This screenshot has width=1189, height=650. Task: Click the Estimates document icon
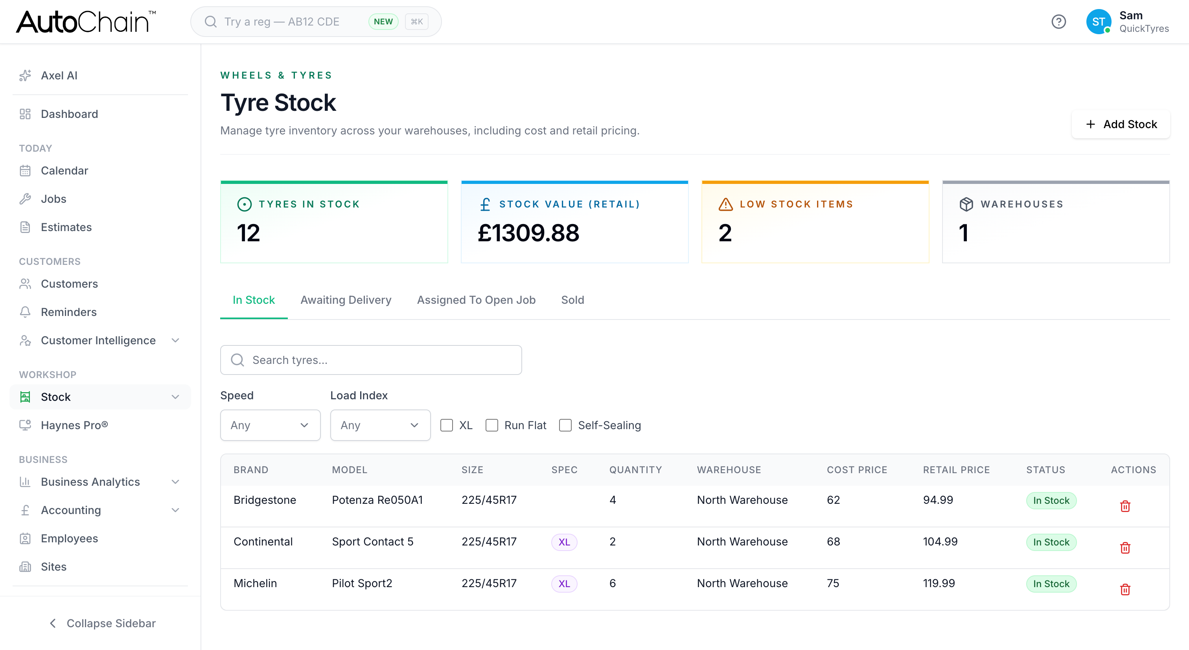[x=26, y=227]
